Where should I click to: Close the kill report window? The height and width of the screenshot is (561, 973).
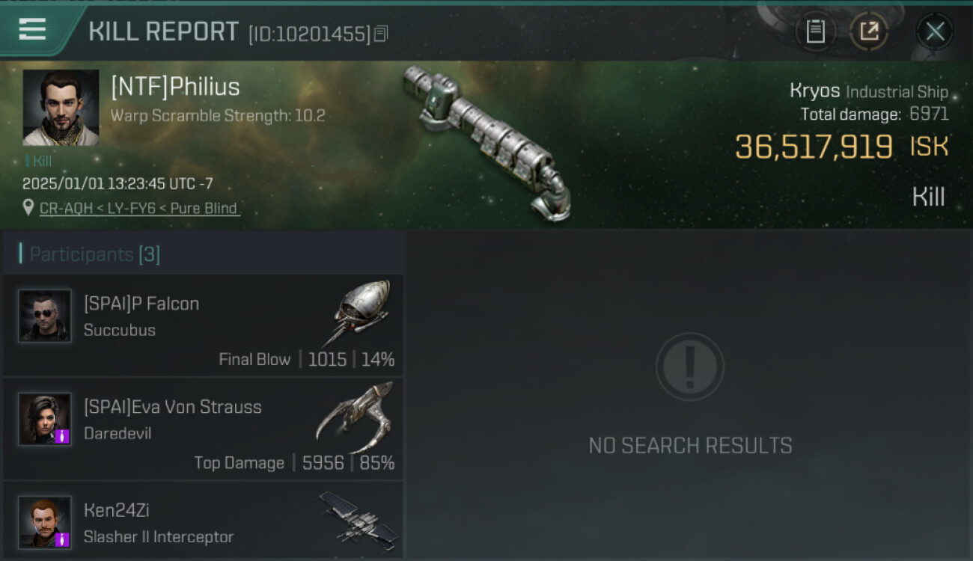coord(935,31)
